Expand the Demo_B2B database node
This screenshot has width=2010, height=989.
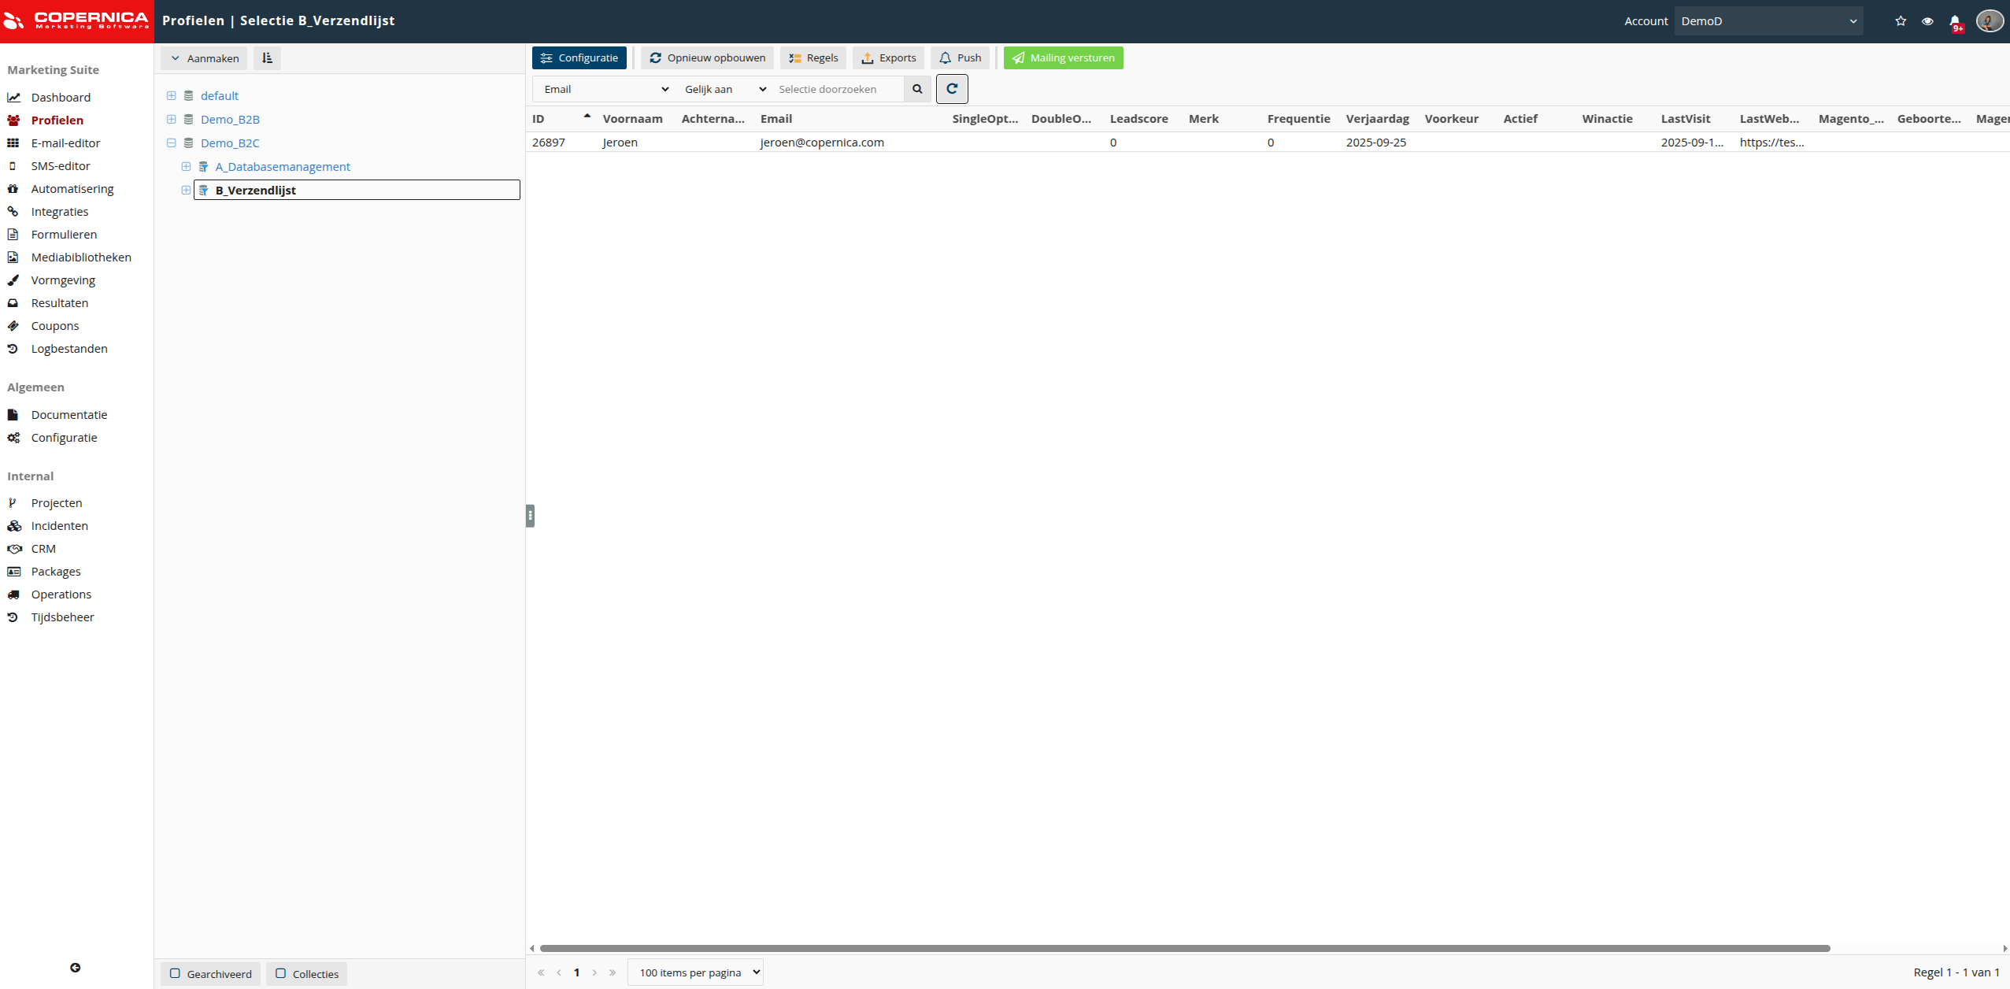point(171,119)
